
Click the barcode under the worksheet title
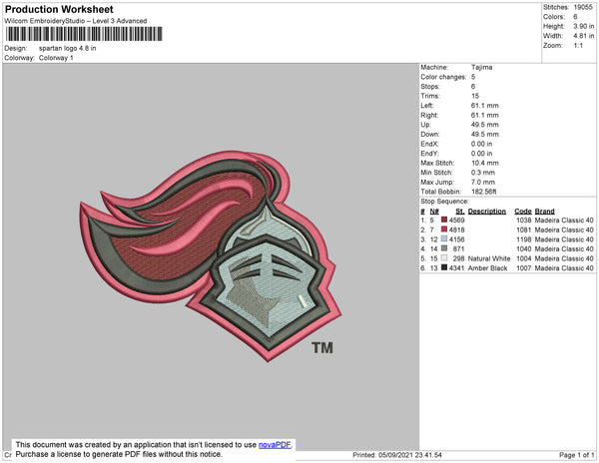(84, 34)
